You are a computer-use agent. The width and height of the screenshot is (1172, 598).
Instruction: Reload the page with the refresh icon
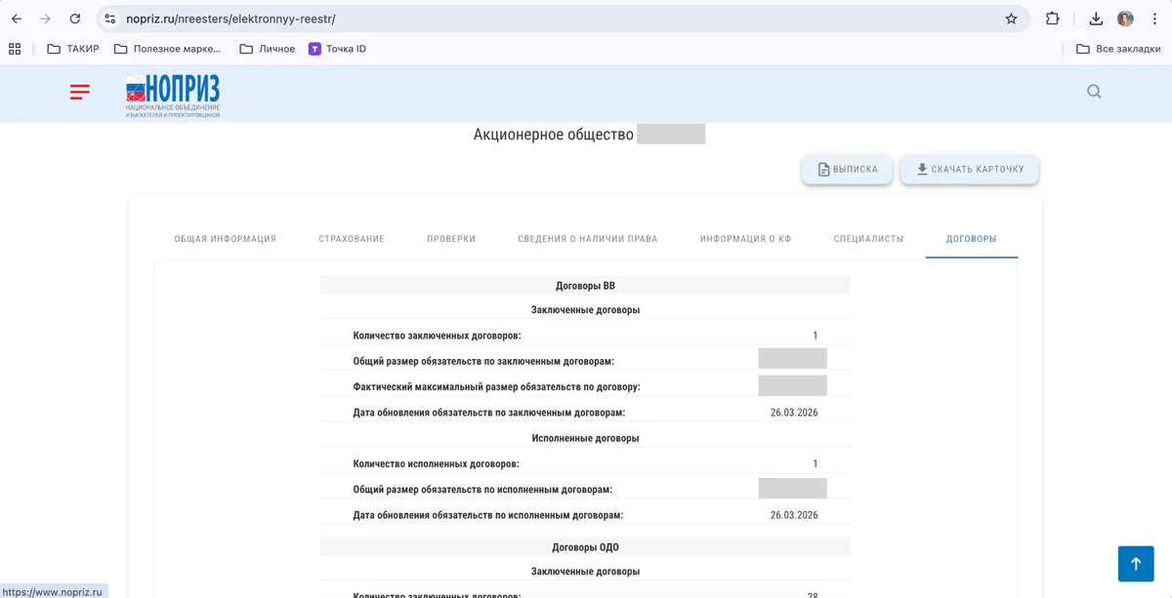(x=75, y=19)
